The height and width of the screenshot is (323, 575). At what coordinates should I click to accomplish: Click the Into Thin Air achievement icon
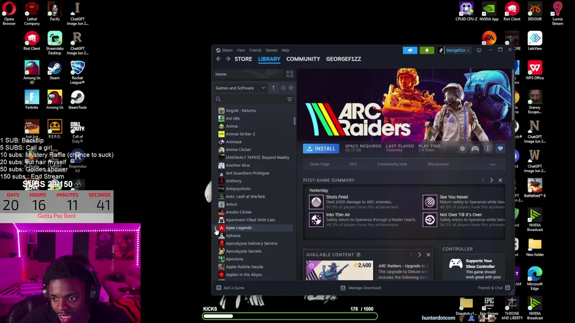click(316, 220)
